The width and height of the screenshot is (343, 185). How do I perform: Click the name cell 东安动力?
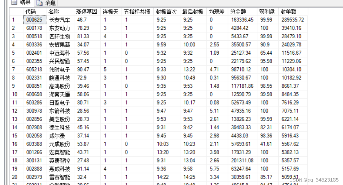pos(60,28)
